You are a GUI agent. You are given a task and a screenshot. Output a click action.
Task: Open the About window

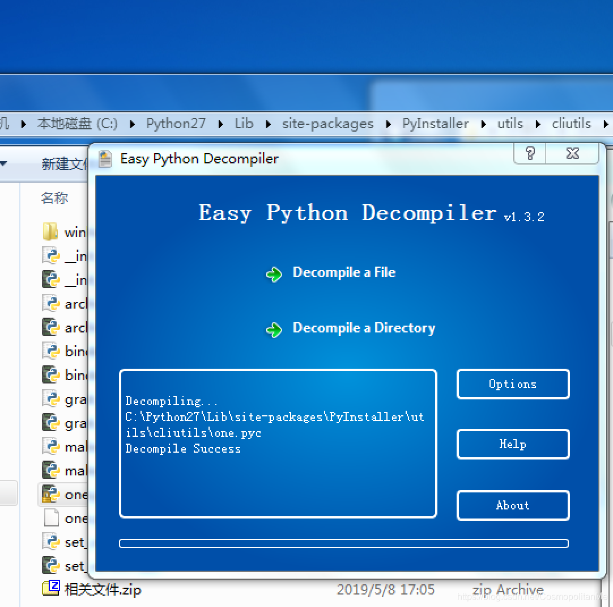coord(512,505)
